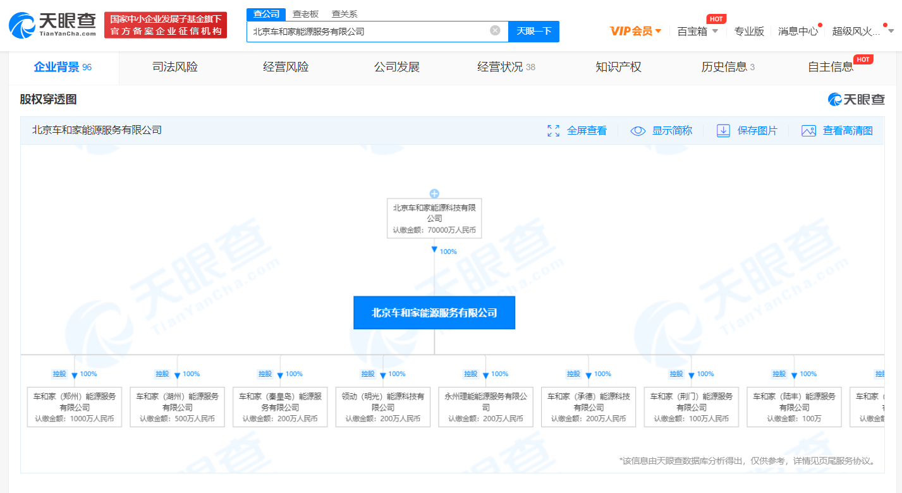Image resolution: width=902 pixels, height=493 pixels.
Task: Click the TianYanCha logo in header
Action: click(52, 25)
